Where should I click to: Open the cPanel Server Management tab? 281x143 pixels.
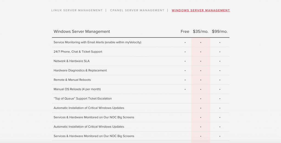[x=137, y=10]
